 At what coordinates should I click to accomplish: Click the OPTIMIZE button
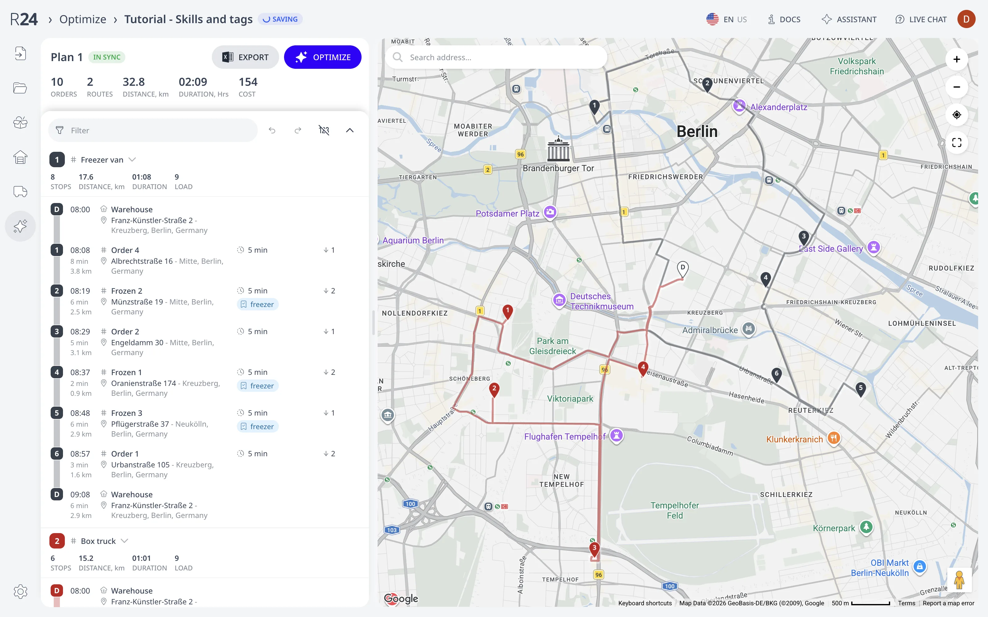[323, 57]
